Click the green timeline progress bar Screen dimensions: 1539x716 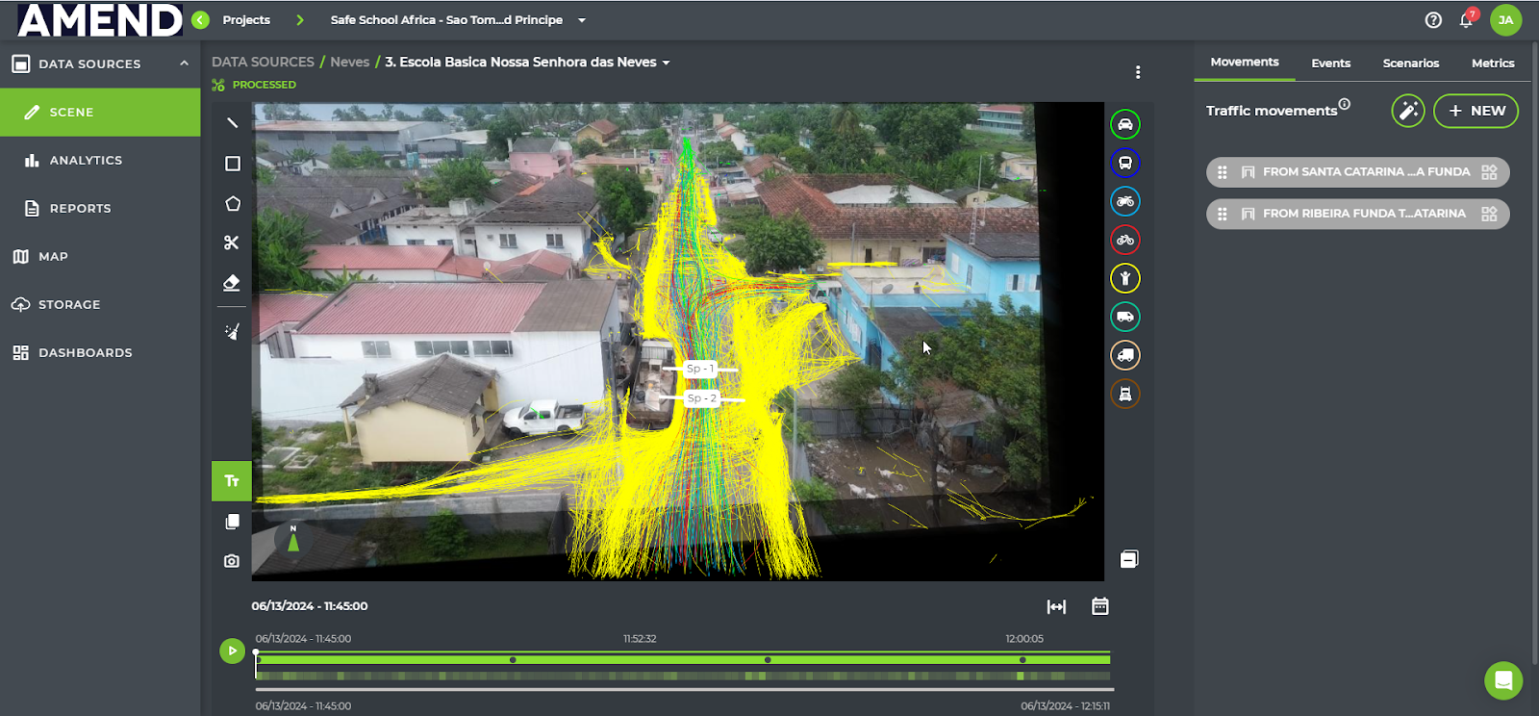683,659
